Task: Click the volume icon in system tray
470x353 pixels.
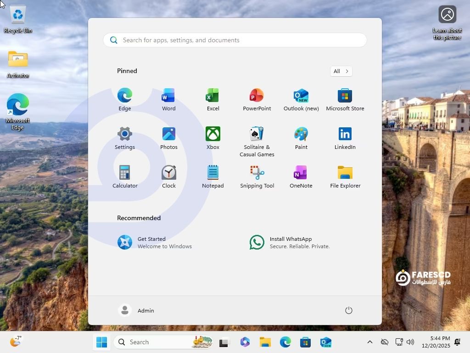Action: 410,342
